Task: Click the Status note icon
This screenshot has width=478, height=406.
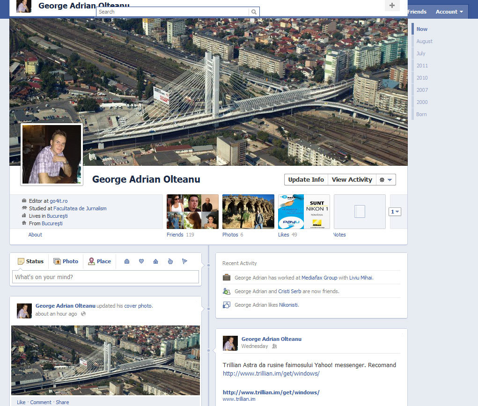Action: pos(21,261)
